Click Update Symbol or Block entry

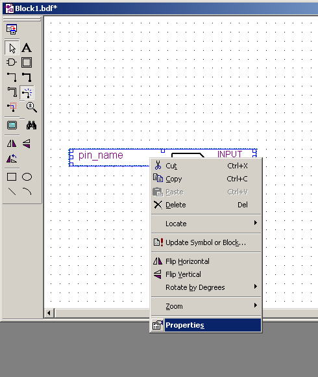point(206,242)
